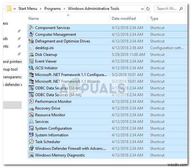Expand hidden path via double chevron
This screenshot has height=168, width=191.
15,9
